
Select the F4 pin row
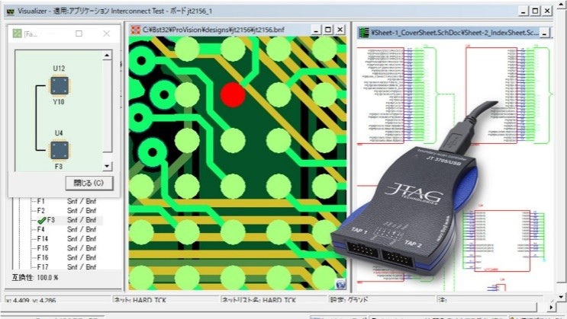[x=42, y=229]
